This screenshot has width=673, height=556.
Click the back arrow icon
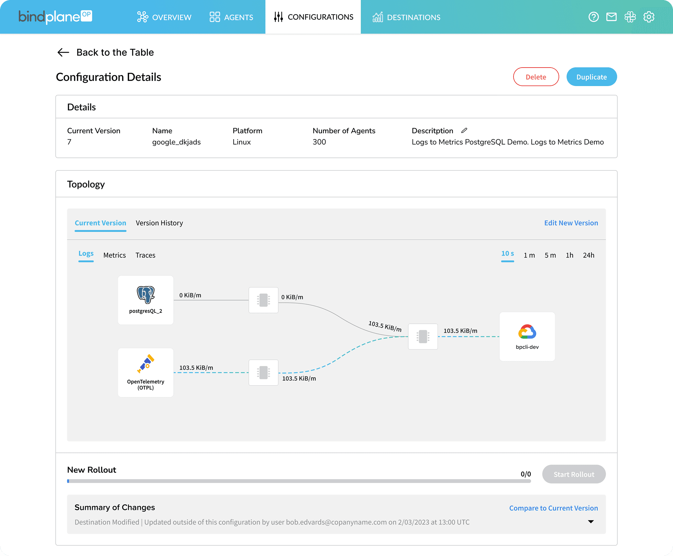[x=63, y=52]
